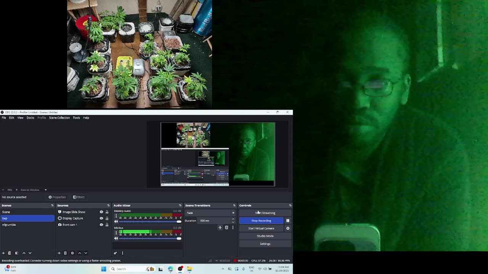Select the 'Scene' scene
The image size is (488, 274).
pos(27,212)
